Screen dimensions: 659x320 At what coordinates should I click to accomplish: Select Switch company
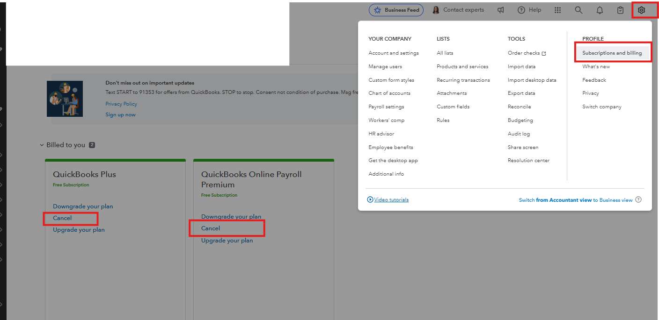(602, 107)
